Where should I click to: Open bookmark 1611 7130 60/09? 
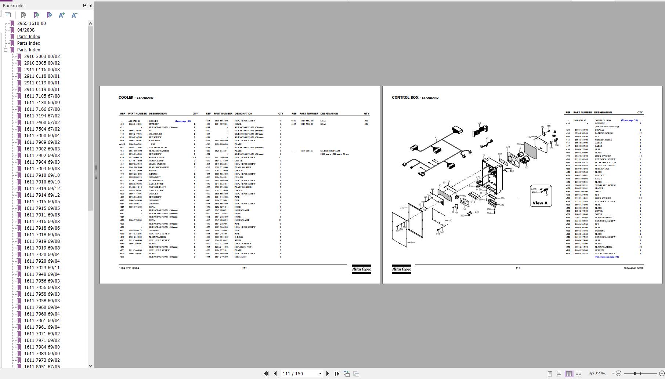tap(42, 103)
